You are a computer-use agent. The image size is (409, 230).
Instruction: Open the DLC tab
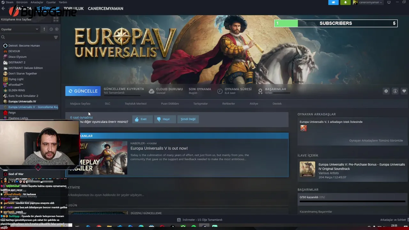(x=107, y=103)
